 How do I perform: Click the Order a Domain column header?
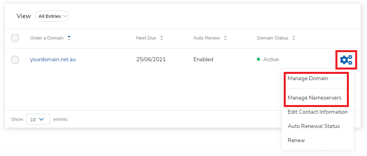coord(47,38)
